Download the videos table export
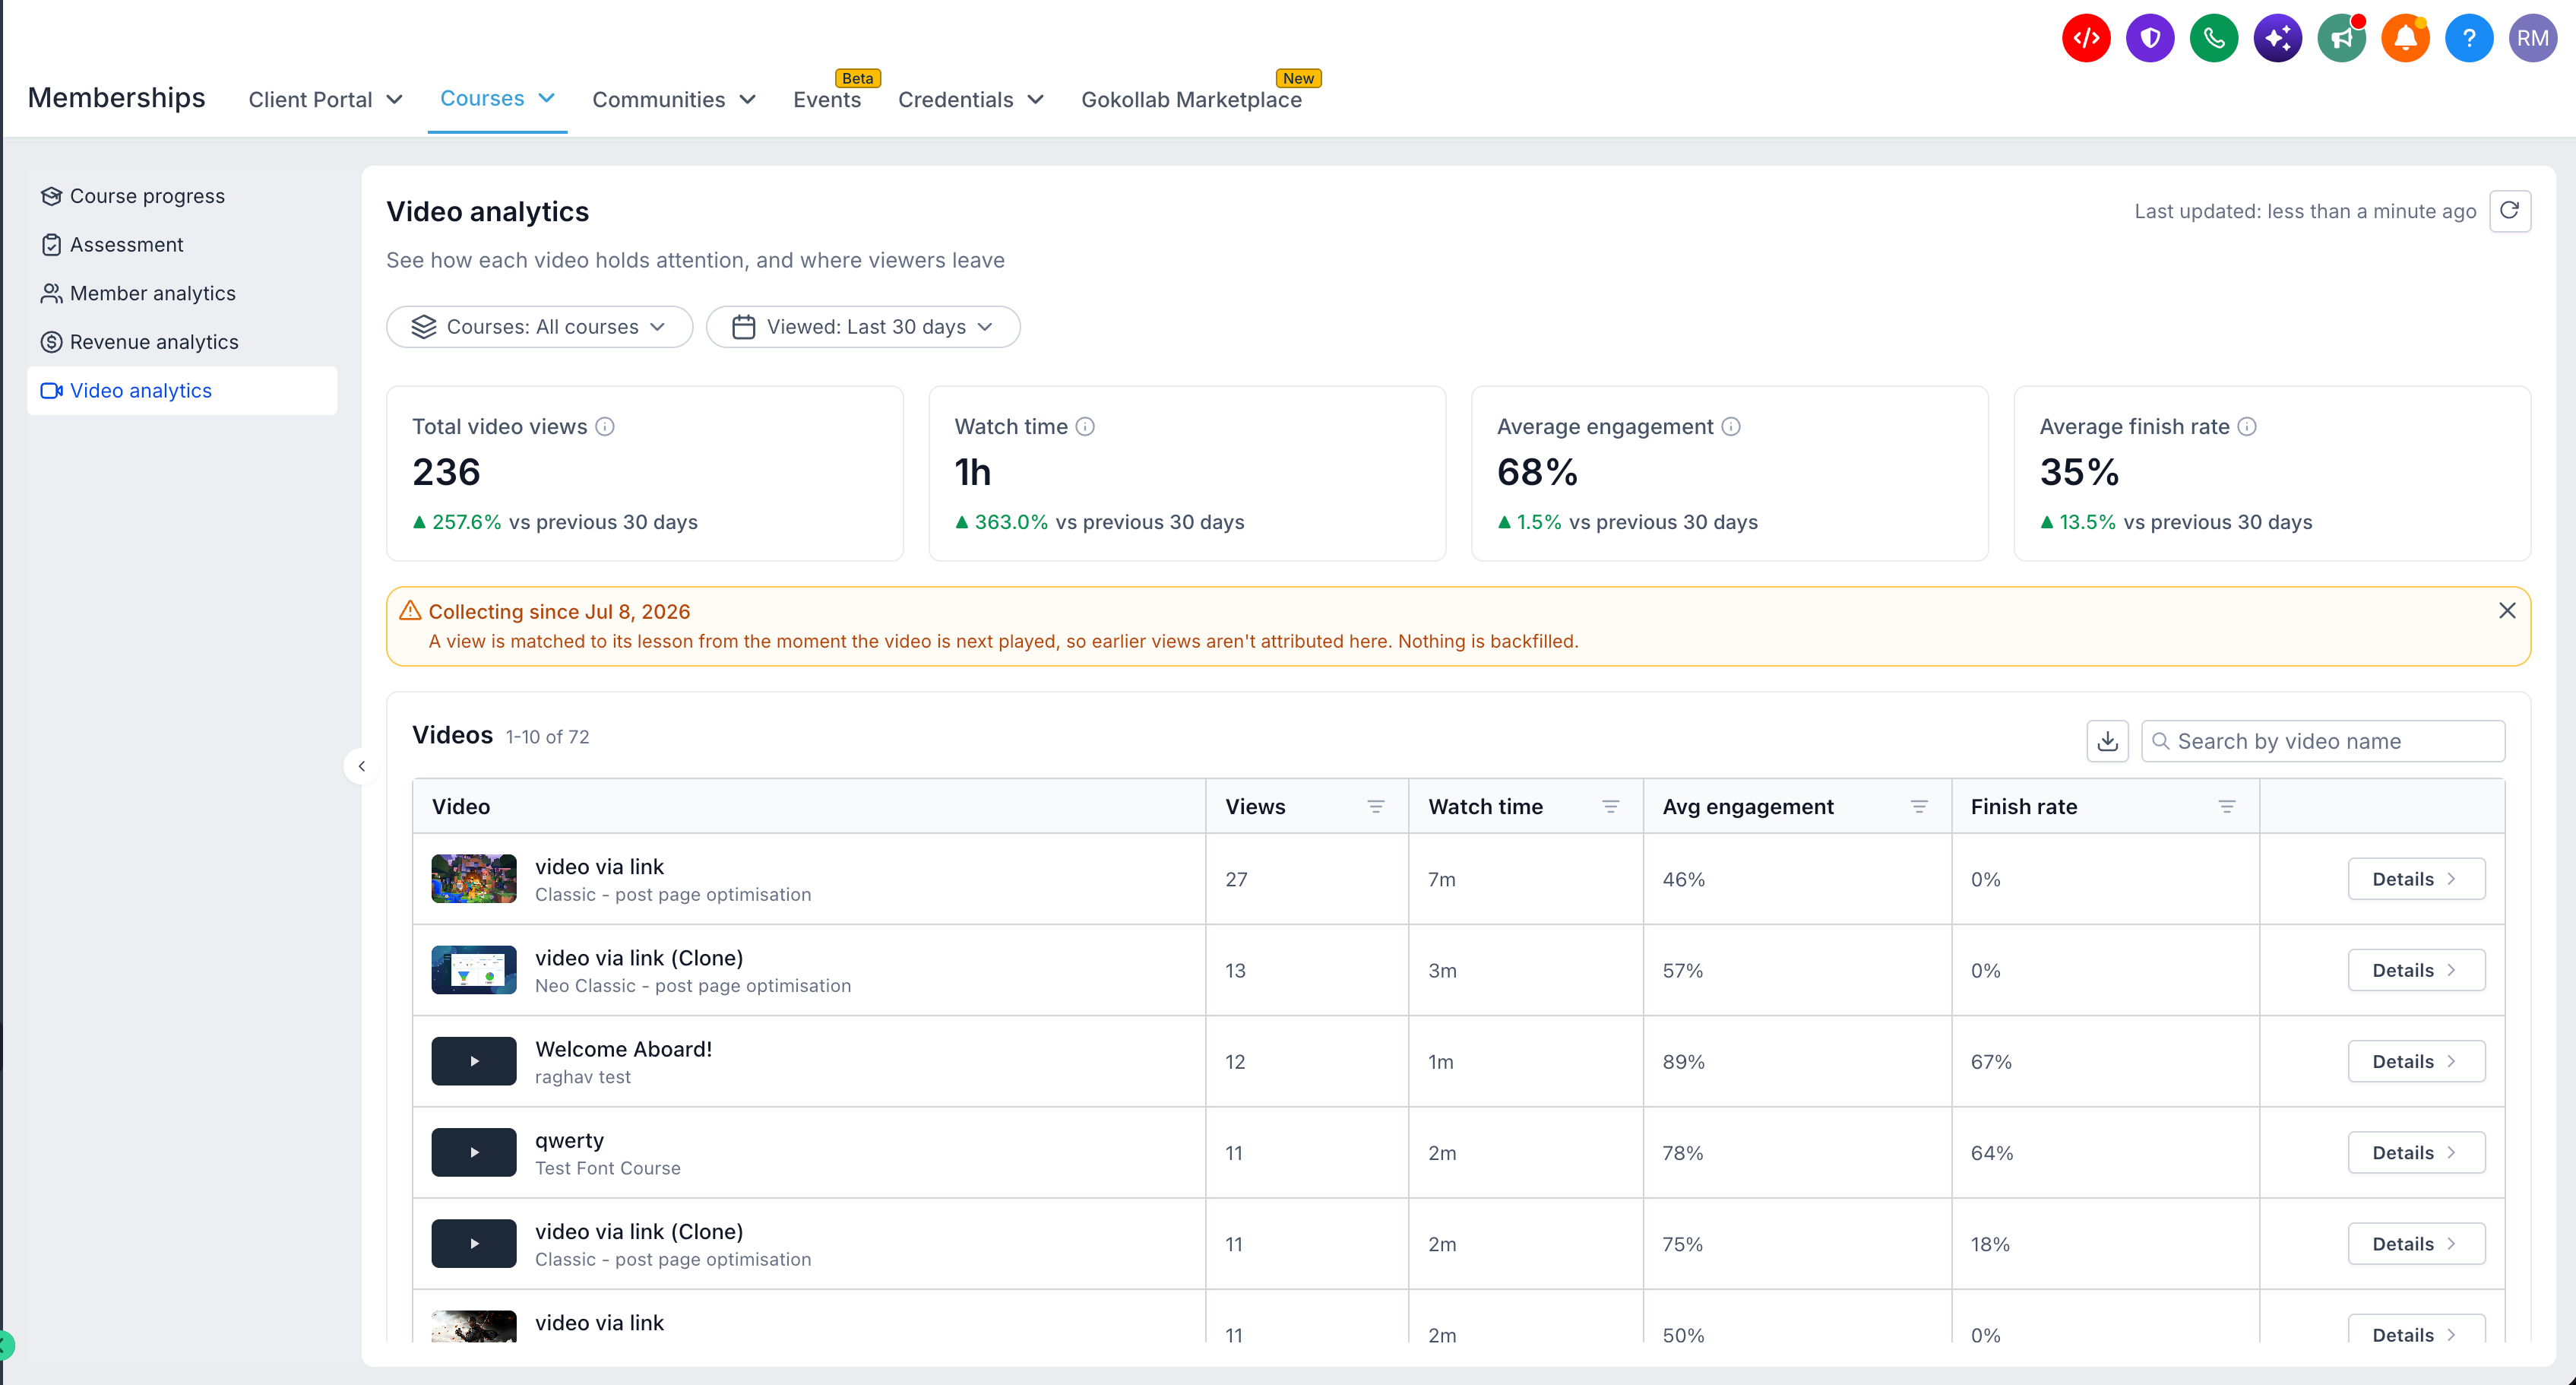The width and height of the screenshot is (2576, 1385). click(x=2108, y=741)
